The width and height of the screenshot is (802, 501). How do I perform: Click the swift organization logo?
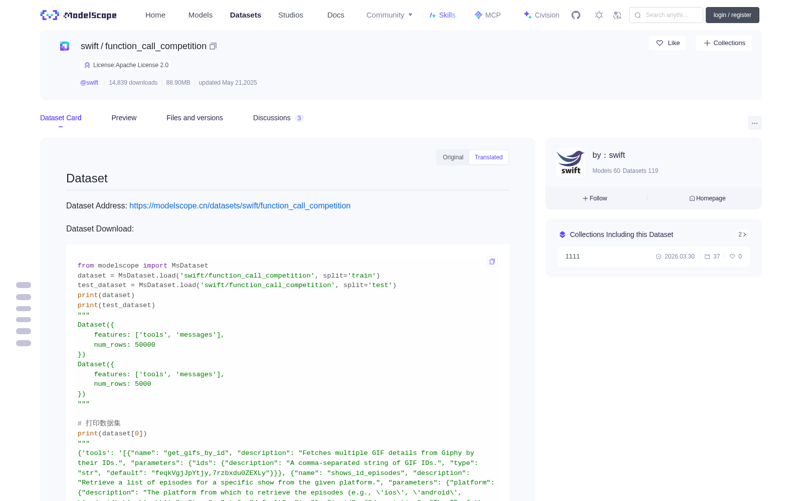[570, 162]
